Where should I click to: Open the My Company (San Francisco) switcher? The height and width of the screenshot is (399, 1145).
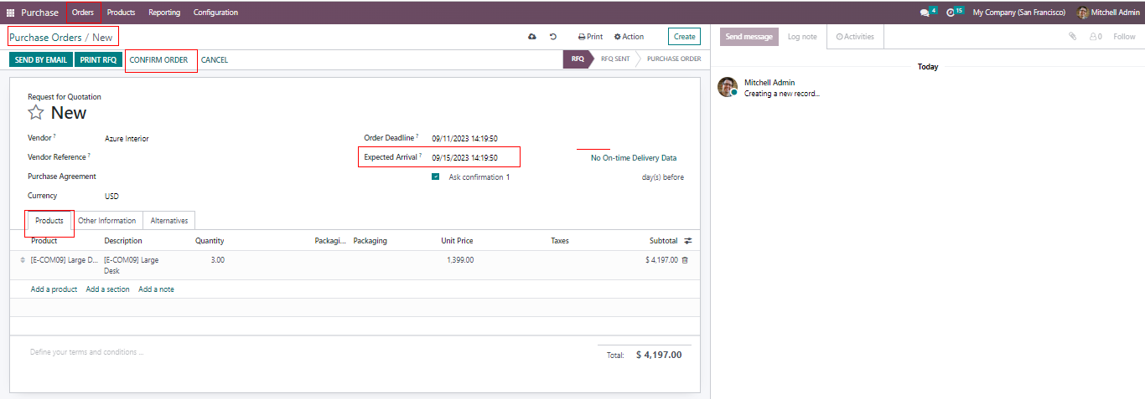click(1018, 13)
